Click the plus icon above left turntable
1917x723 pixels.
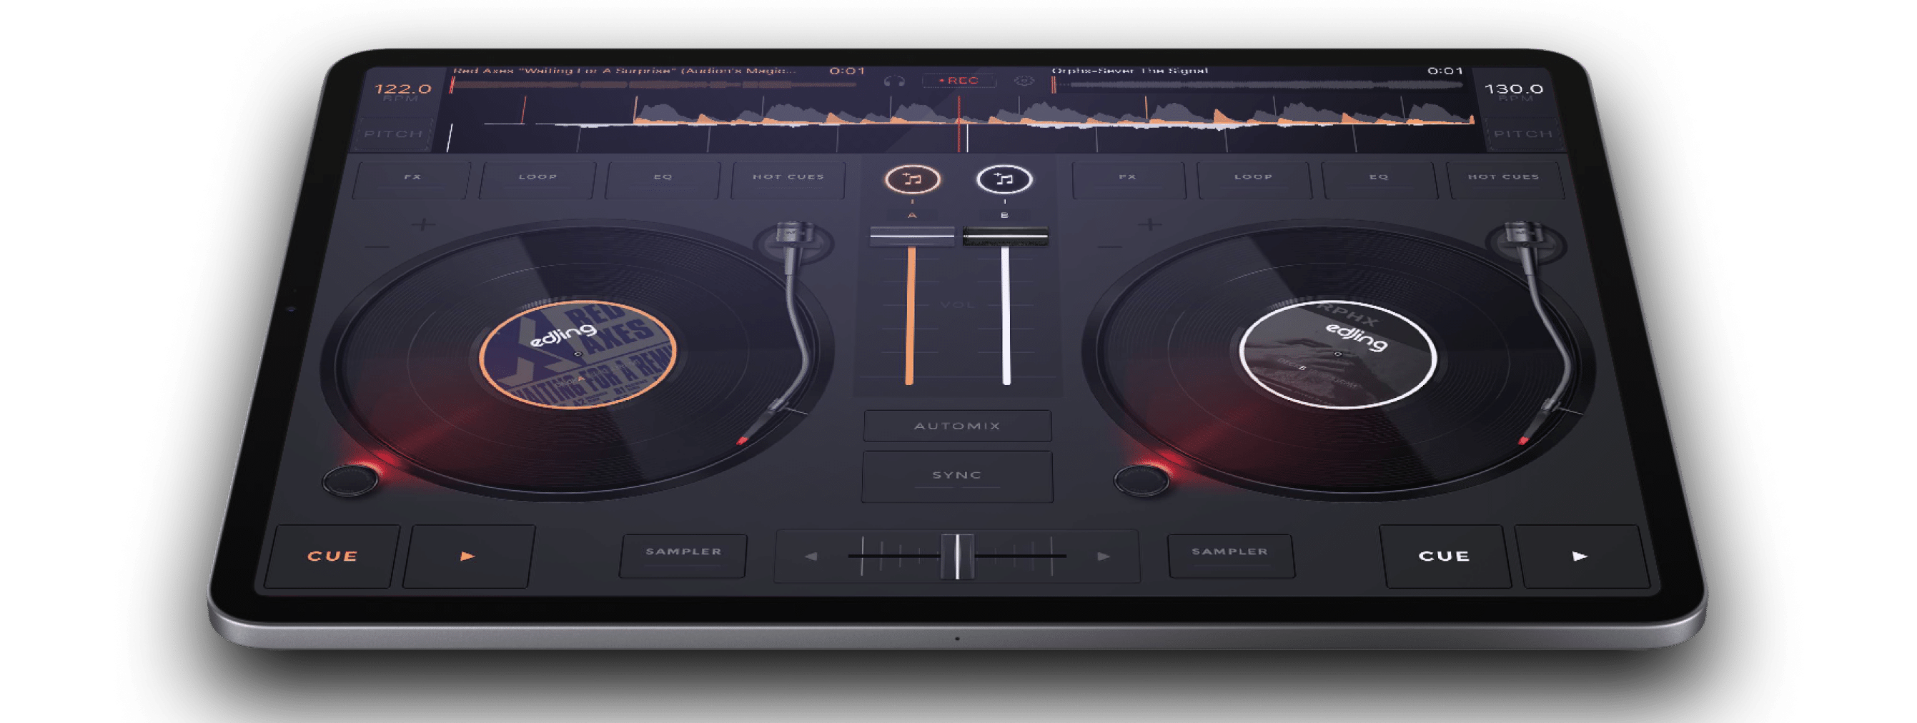point(422,224)
